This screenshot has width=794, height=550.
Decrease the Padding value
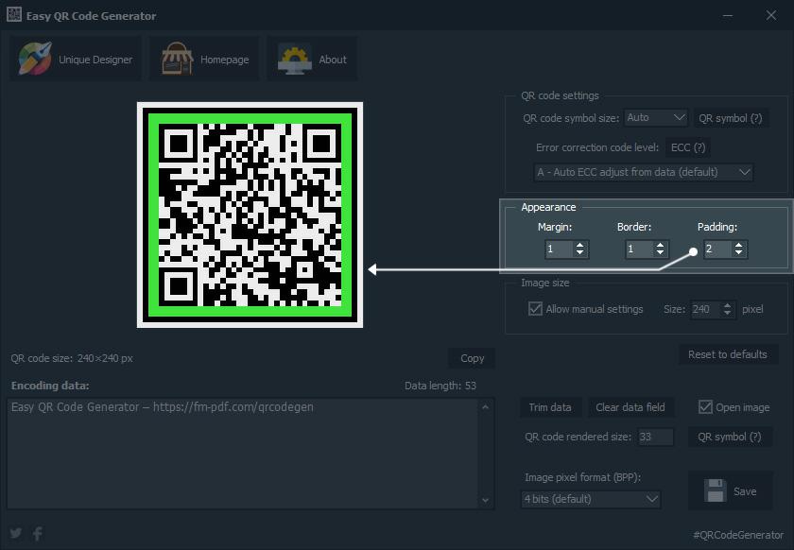pos(739,252)
